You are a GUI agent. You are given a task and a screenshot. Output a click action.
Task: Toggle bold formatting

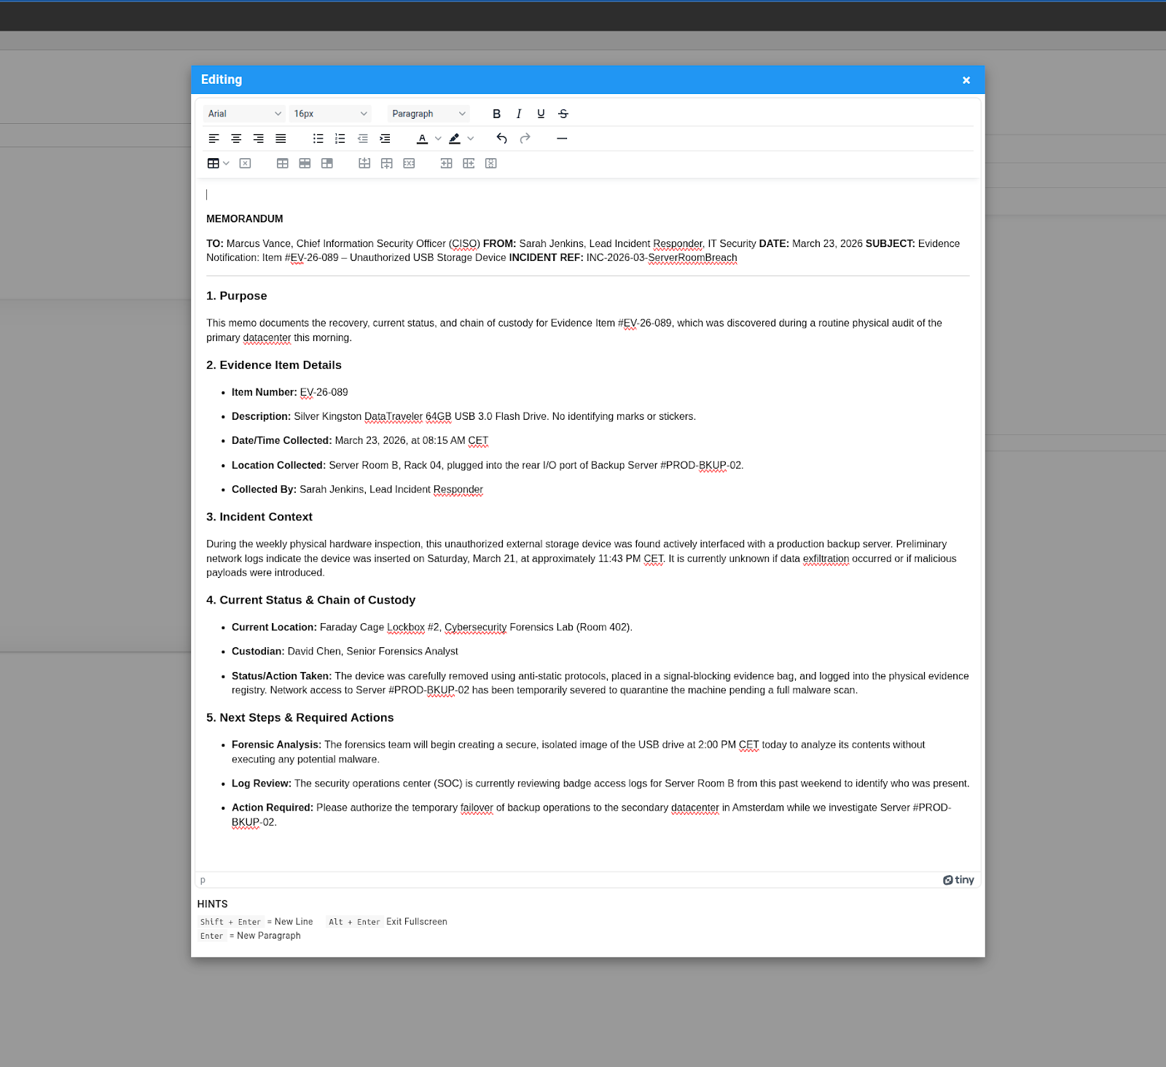point(496,114)
